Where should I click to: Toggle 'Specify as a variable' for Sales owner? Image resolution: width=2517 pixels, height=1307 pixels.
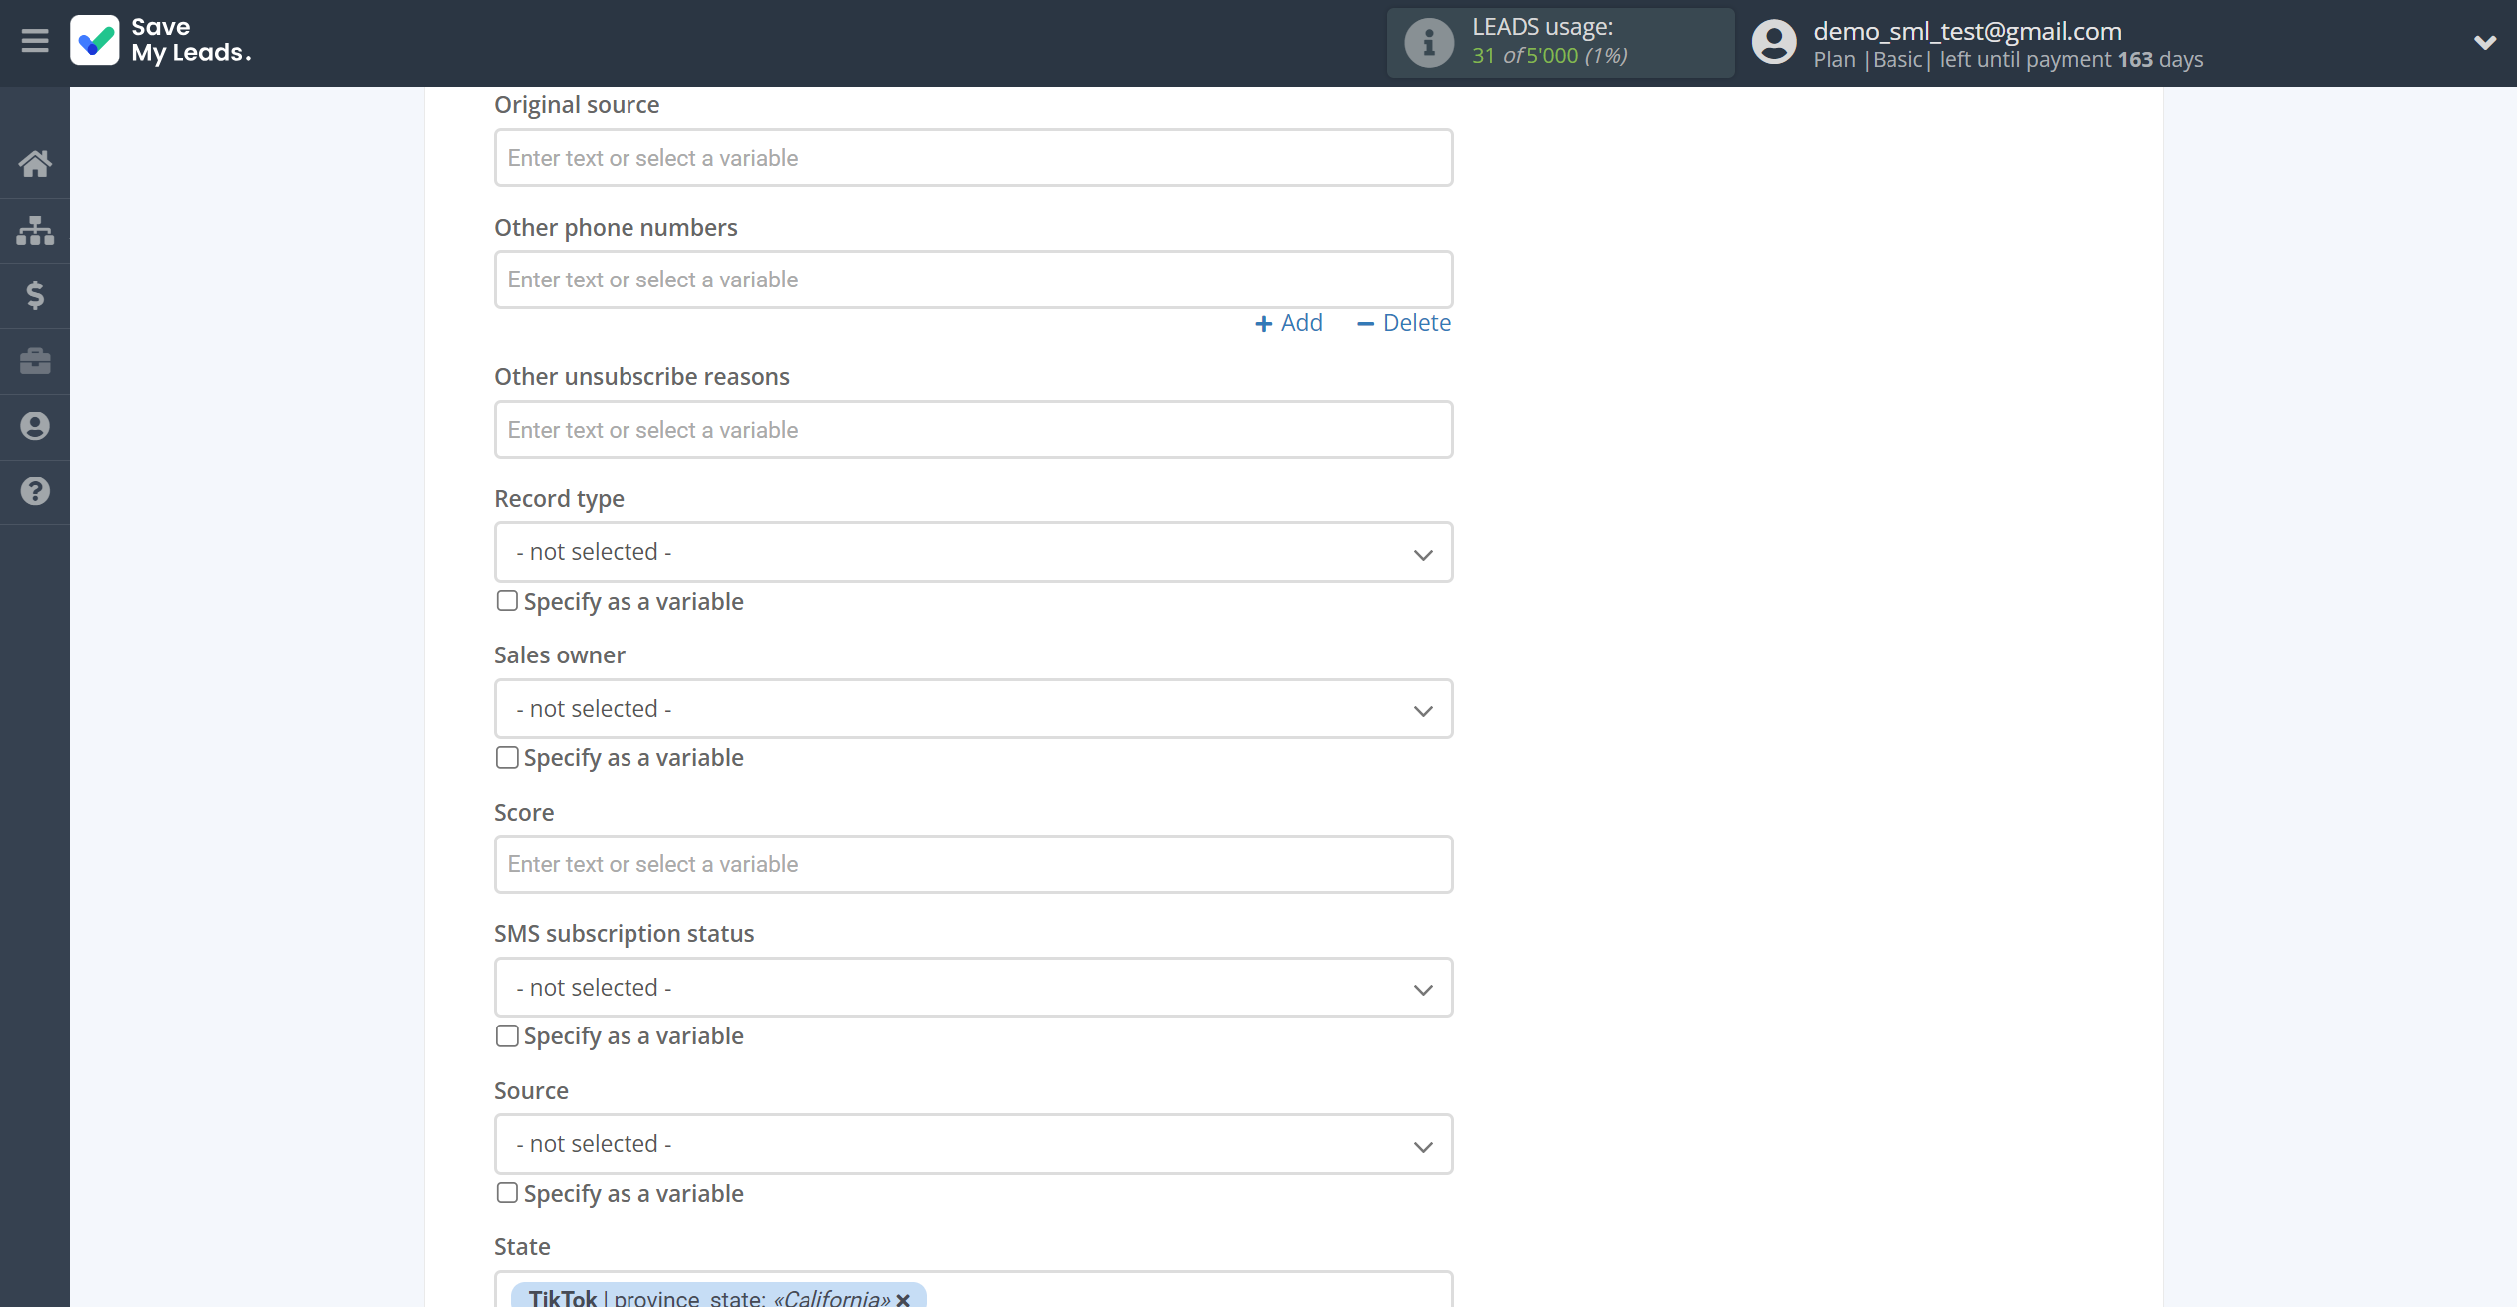506,758
